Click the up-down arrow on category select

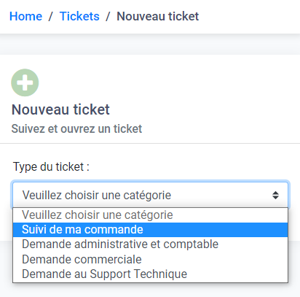(275, 195)
